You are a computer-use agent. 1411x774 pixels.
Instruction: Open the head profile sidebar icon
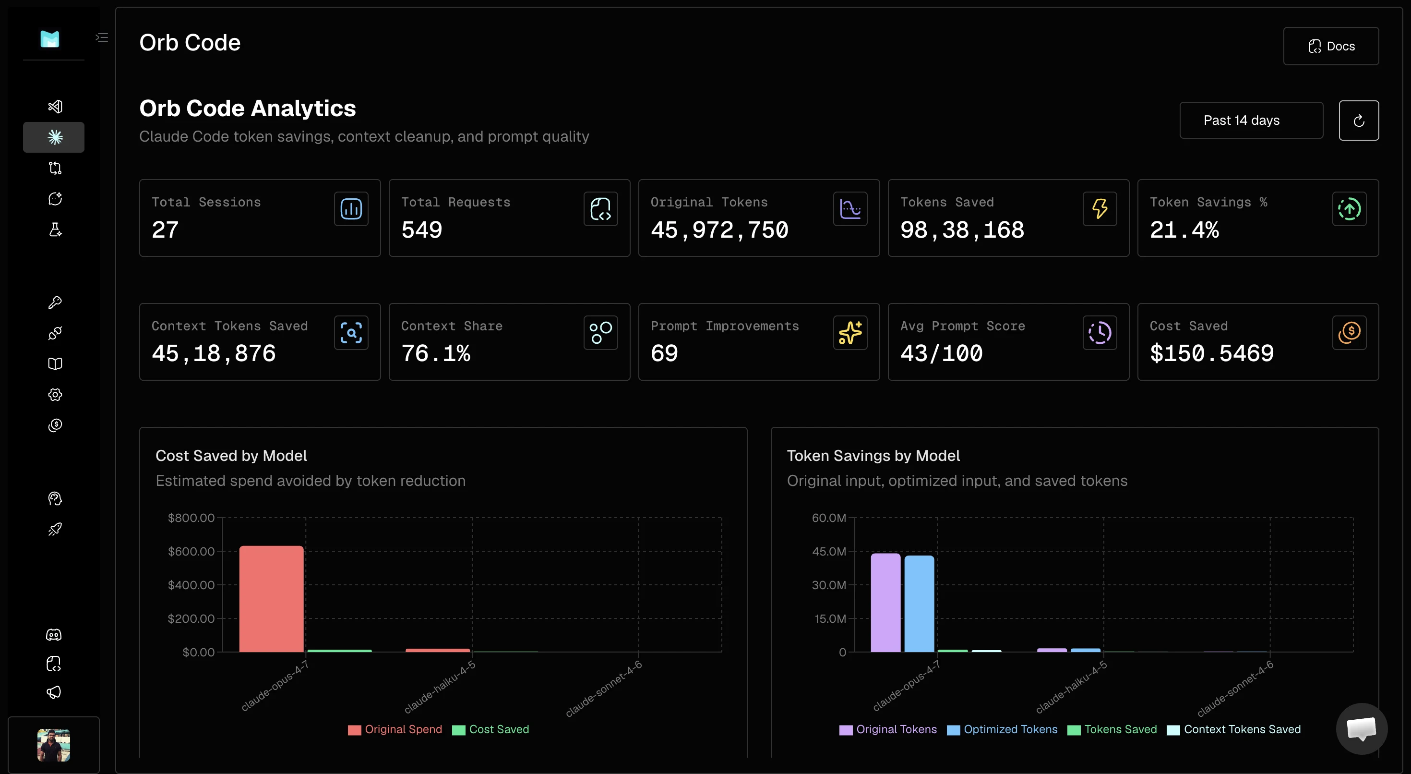click(x=55, y=499)
